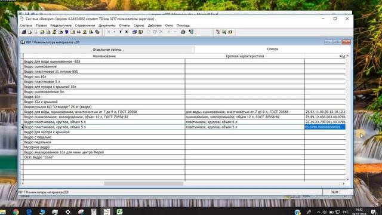Click the minus toolbar icon
This screenshot has width=382, height=215.
[175, 32]
